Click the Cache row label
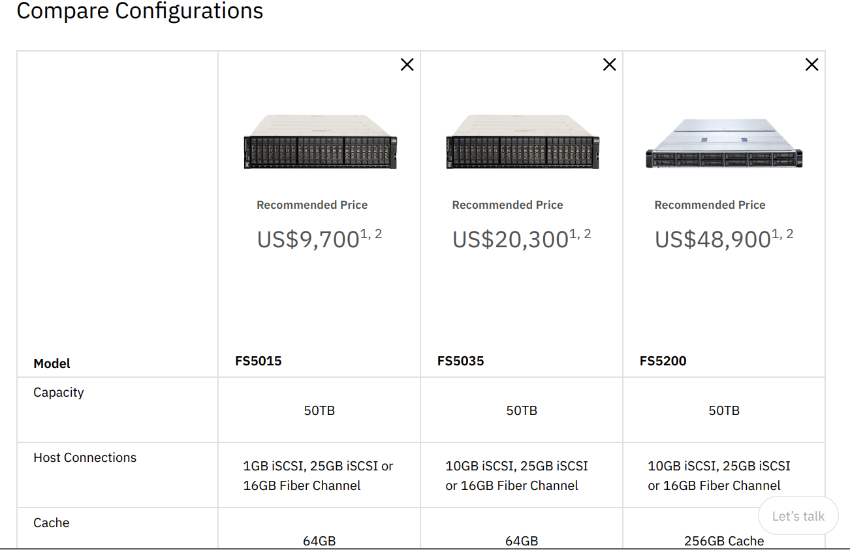The height and width of the screenshot is (550, 850). pos(52,523)
